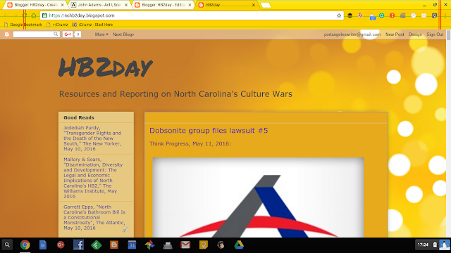Viewport: 451px width, 253px height.
Task: Open Chrome from the shelf
Action: 25,245
